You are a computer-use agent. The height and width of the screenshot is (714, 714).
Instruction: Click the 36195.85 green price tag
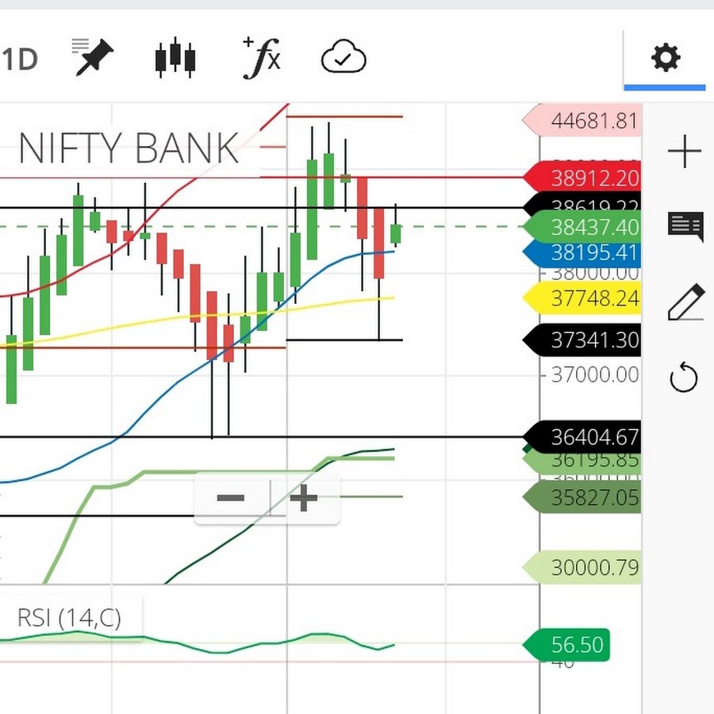tap(582, 463)
